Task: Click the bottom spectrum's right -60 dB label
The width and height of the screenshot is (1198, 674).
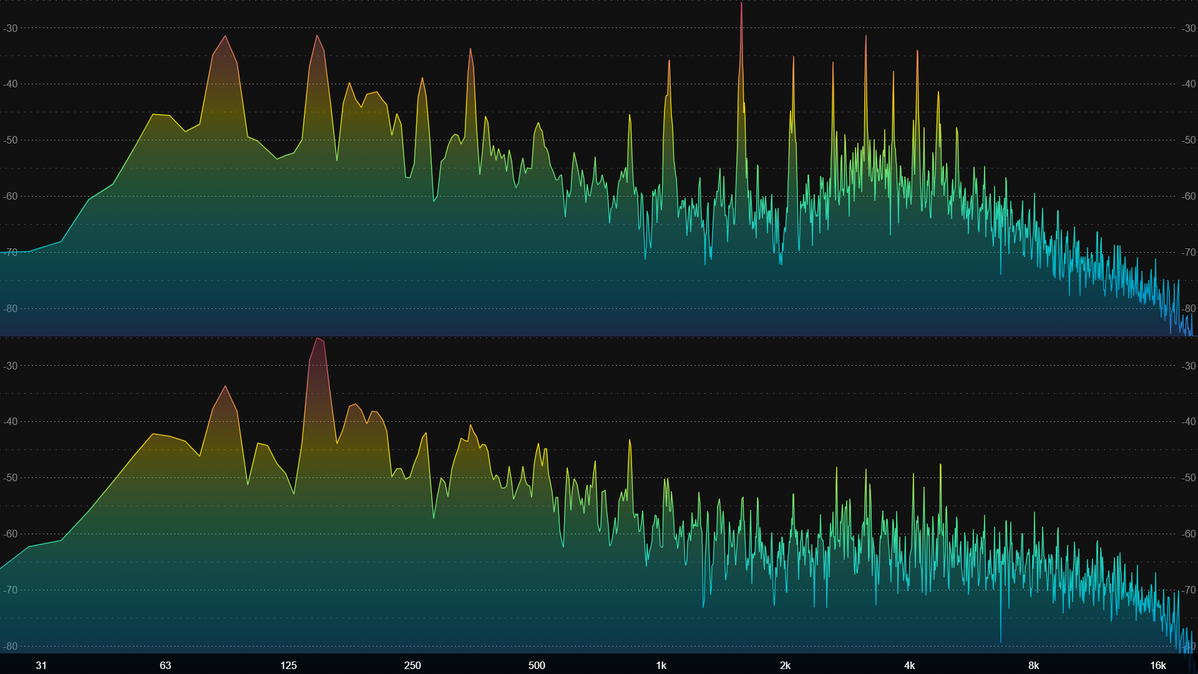Action: tap(1189, 534)
